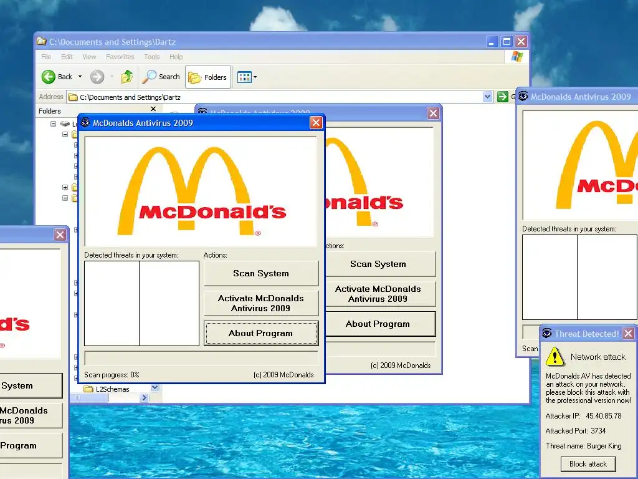Click the progress bar in the window behind
Image resolution: width=638 pixels, height=479 pixels.
point(380,349)
